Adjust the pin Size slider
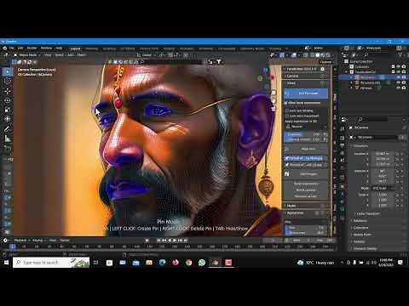 (x=306, y=228)
